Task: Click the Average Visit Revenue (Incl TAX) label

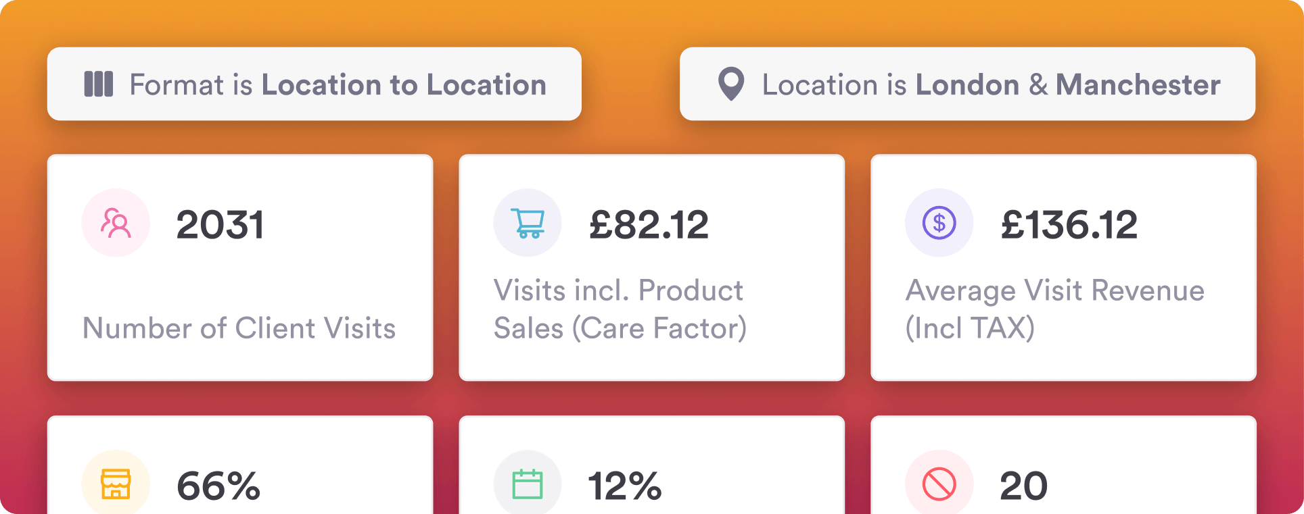Action: click(1054, 309)
